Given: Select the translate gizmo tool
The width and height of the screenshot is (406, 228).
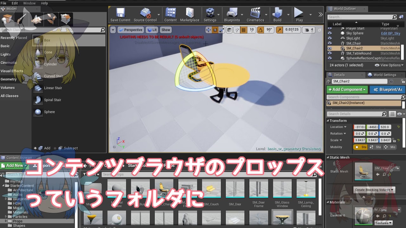Looking at the screenshot, I should [x=208, y=30].
